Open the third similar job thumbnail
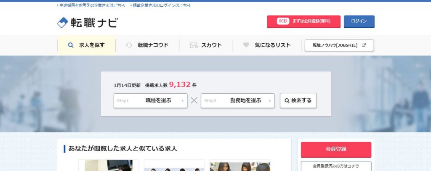The width and height of the screenshot is (431, 171). pyautogui.click(x=240, y=165)
